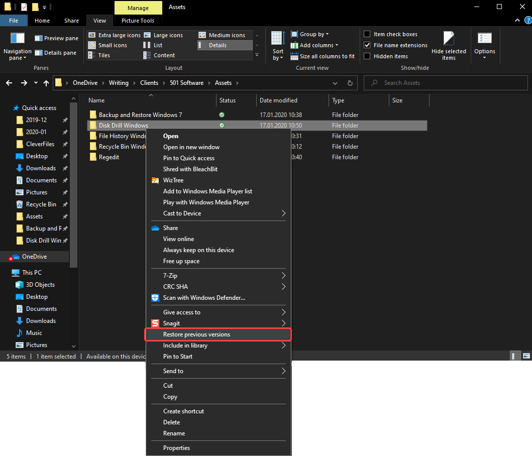The image size is (532, 456).
Task: Click the Sort by icon
Action: [x=278, y=39]
